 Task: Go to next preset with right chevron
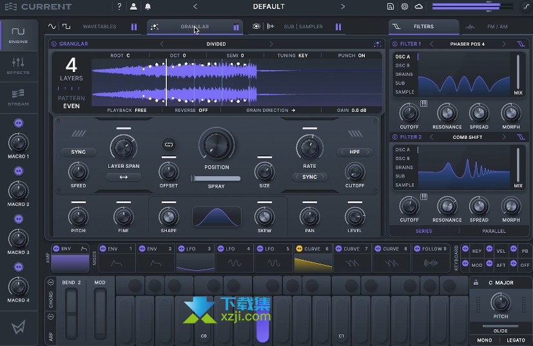tap(343, 6)
